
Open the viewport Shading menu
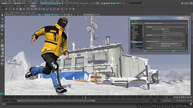pyautogui.click(x=12, y=13)
